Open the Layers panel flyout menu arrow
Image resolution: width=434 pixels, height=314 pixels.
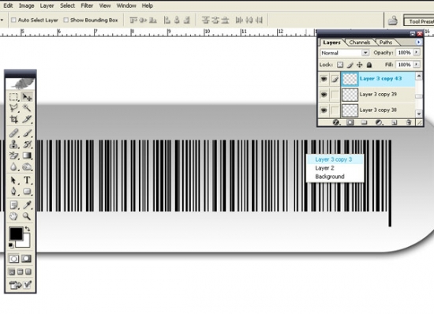coord(418,42)
